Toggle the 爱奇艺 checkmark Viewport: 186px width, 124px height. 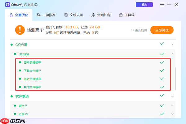pyautogui.click(x=162, y=106)
